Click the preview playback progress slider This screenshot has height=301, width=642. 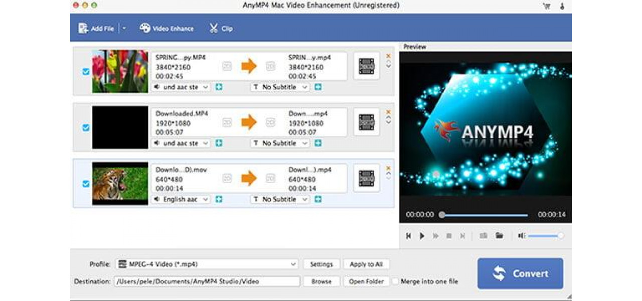(484, 215)
